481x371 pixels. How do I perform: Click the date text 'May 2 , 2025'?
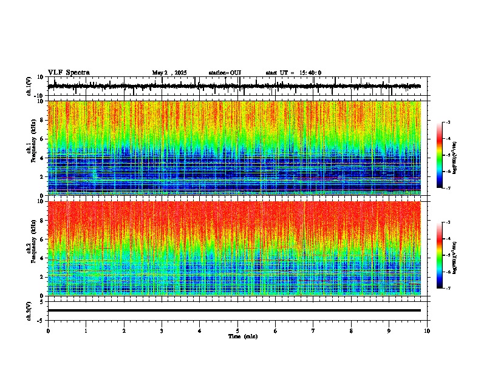pos(169,73)
